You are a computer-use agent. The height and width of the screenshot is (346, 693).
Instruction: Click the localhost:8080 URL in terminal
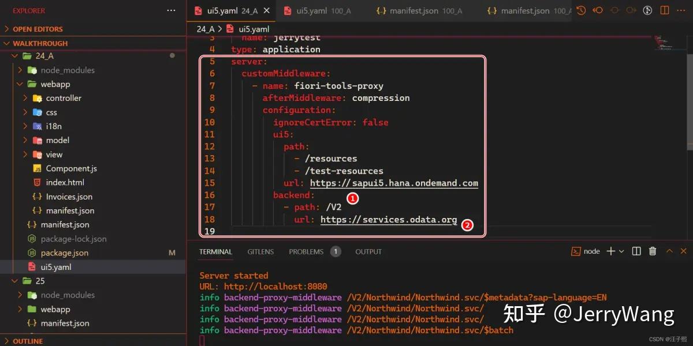(275, 286)
